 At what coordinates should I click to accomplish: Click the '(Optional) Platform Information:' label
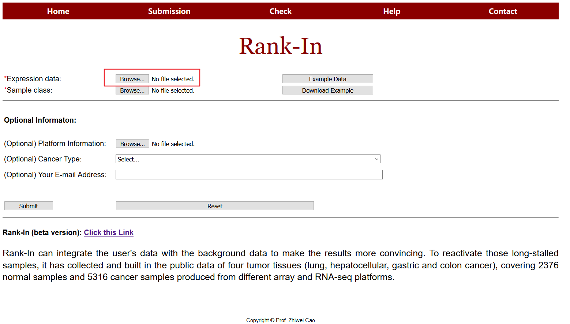pos(55,144)
